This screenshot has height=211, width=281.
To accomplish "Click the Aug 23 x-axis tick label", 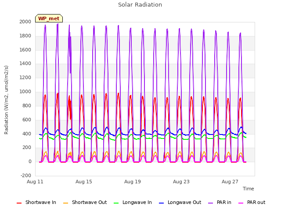I will click(181, 182).
